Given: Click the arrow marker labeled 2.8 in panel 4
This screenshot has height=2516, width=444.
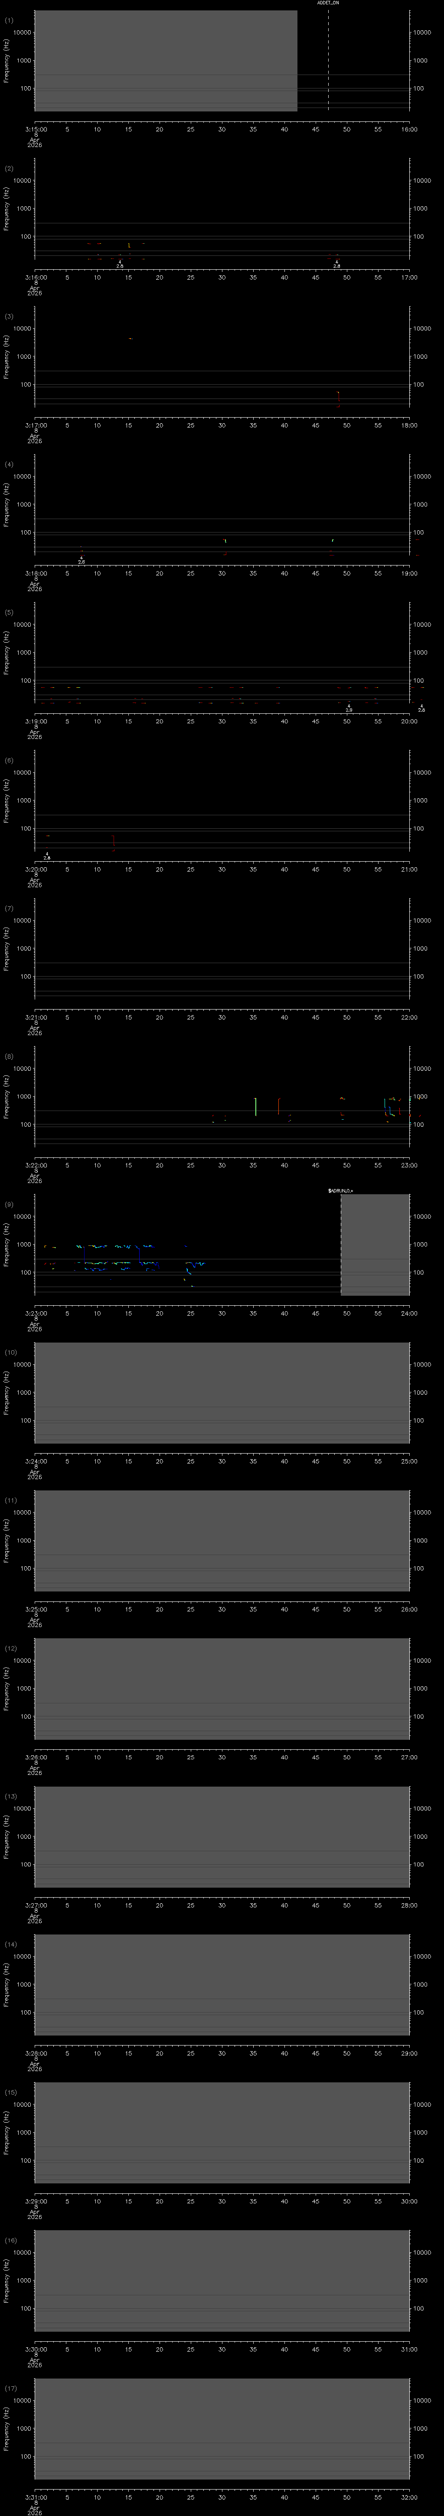Looking at the screenshot, I should 81,558.
